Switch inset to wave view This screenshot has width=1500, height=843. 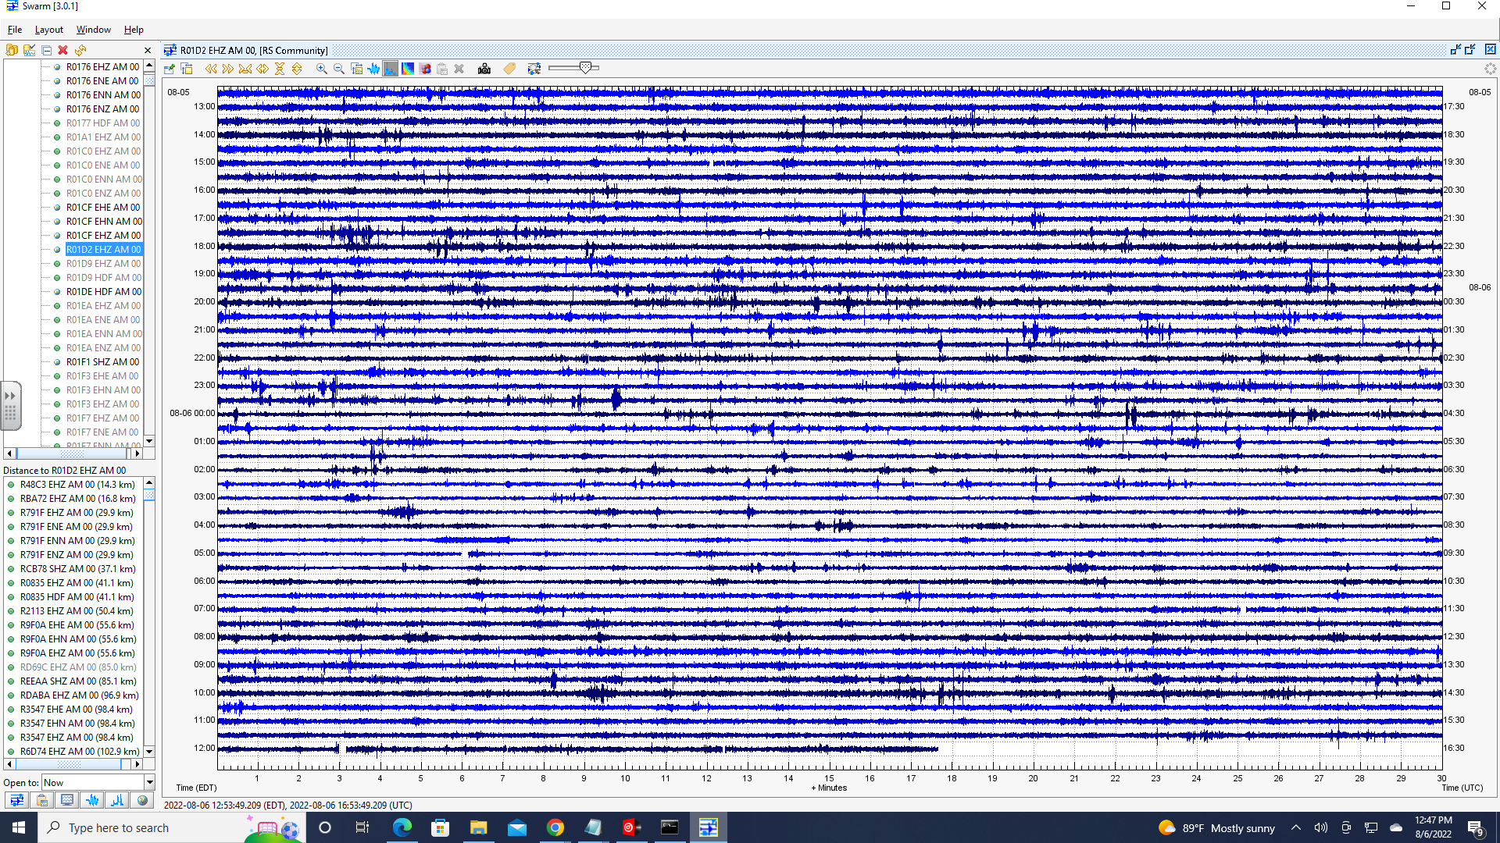click(x=374, y=69)
